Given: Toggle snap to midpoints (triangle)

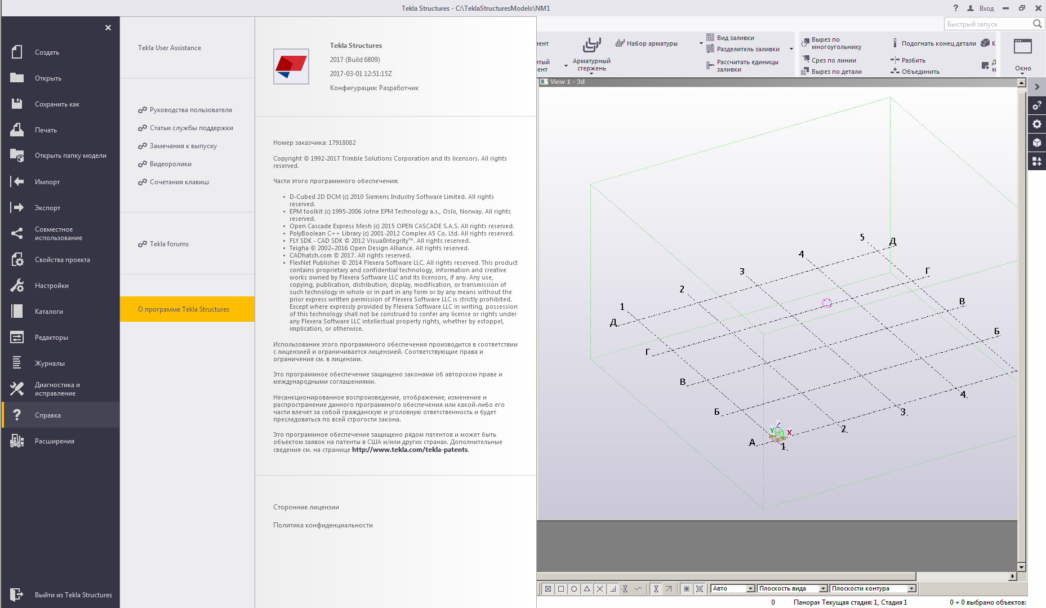Looking at the screenshot, I should click(586, 589).
